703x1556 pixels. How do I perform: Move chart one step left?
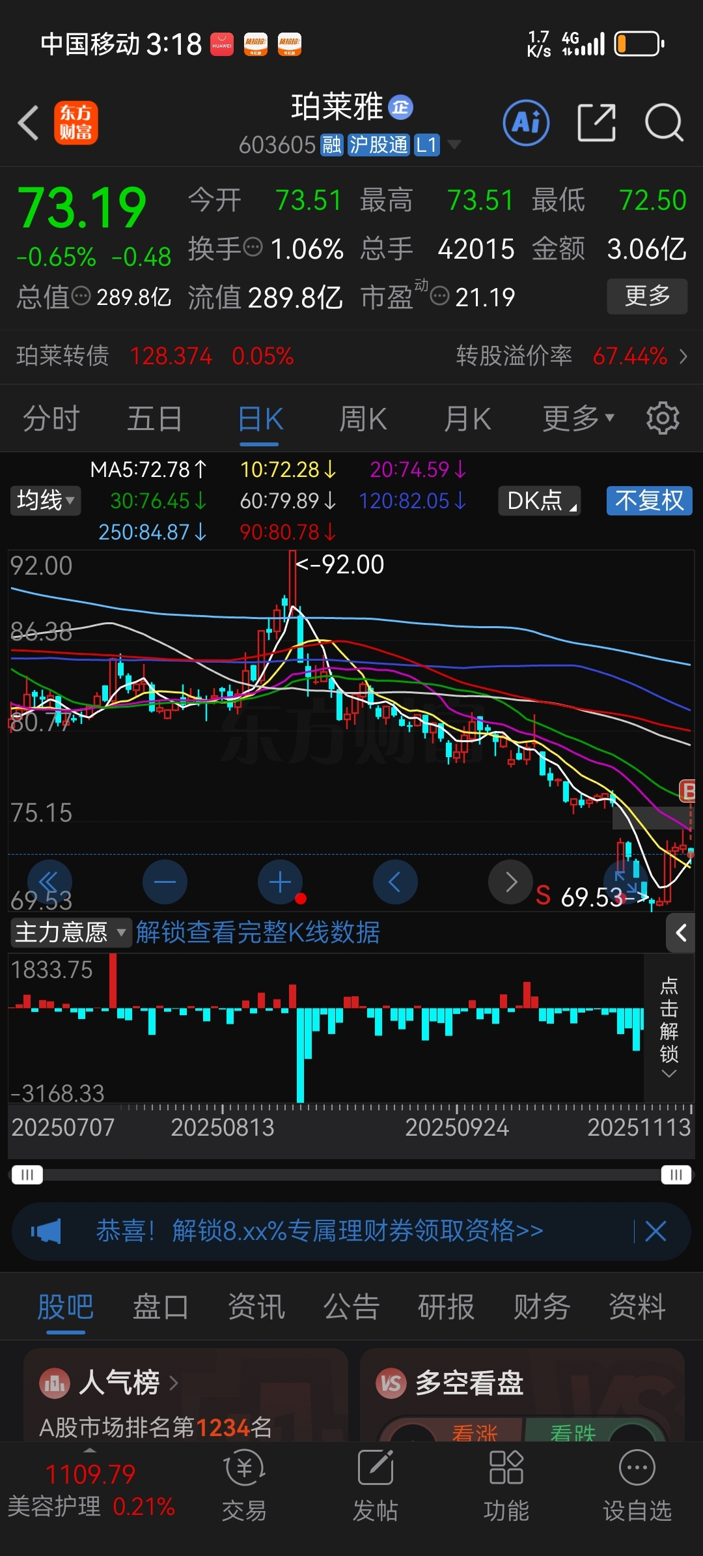click(x=395, y=882)
